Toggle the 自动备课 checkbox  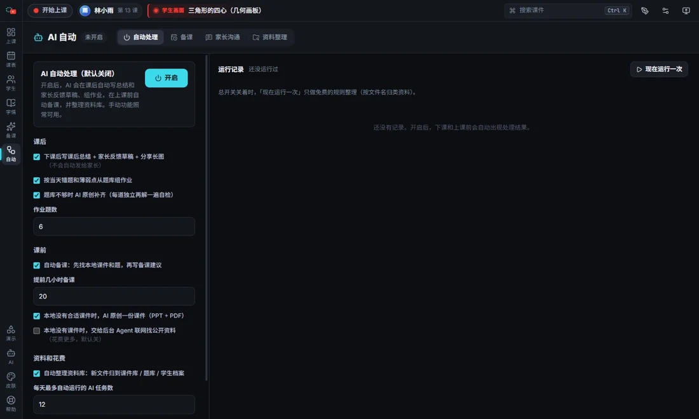click(x=37, y=265)
